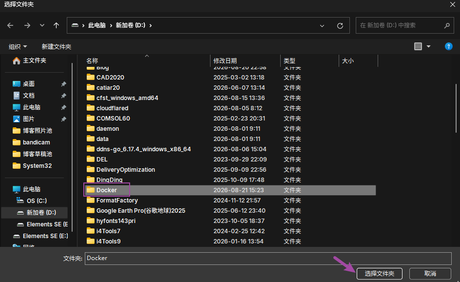Refresh the folder listing

[340, 26]
